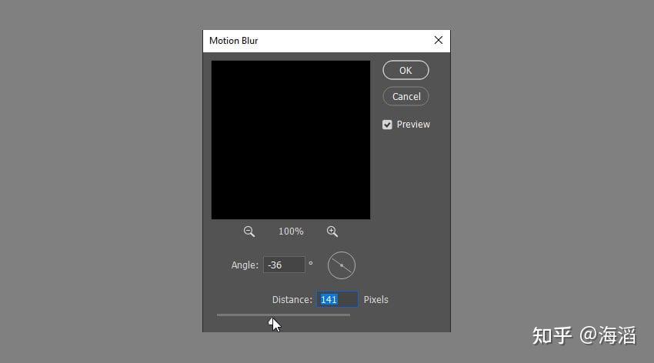Click the 100% zoom level text

point(291,231)
